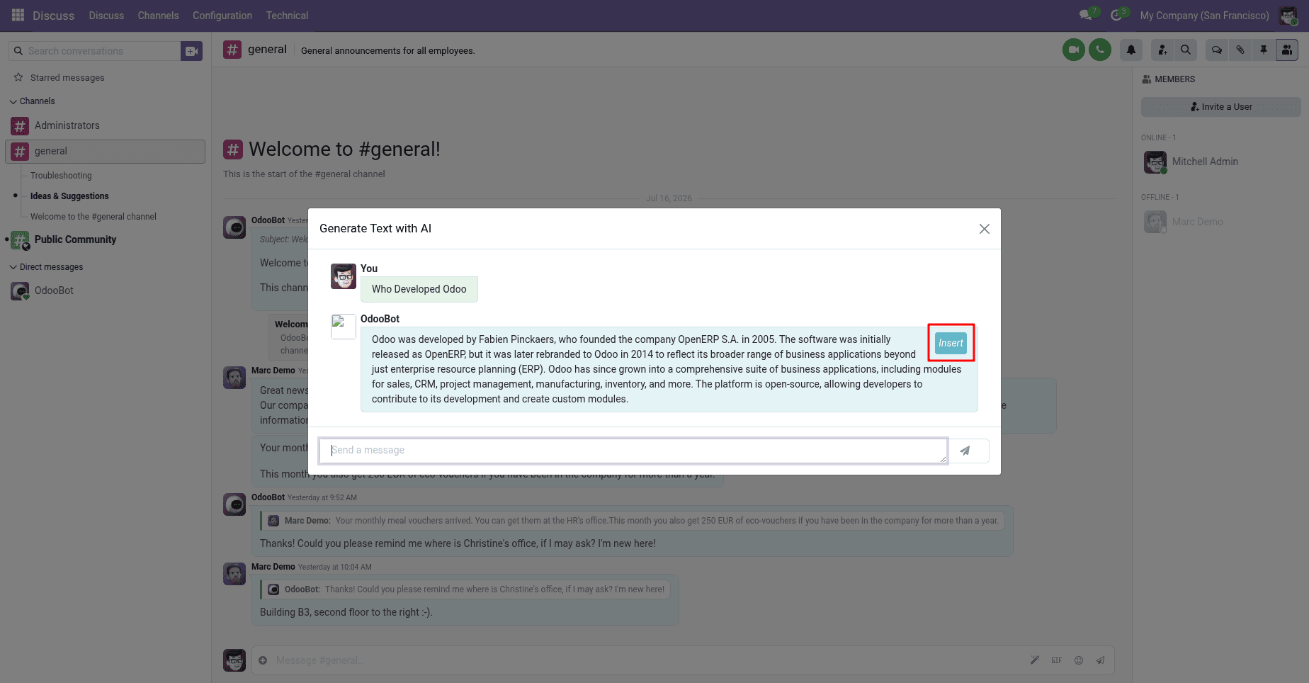The width and height of the screenshot is (1309, 683).
Task: Click the channel description General announcements text
Action: (388, 51)
